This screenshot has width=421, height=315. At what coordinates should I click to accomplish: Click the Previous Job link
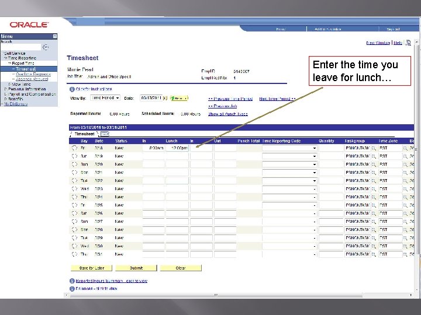coord(223,106)
